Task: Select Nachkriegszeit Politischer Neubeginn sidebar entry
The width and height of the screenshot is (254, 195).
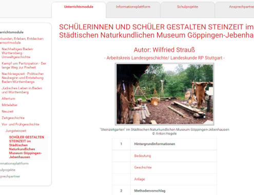Action: pyautogui.click(x=23, y=77)
